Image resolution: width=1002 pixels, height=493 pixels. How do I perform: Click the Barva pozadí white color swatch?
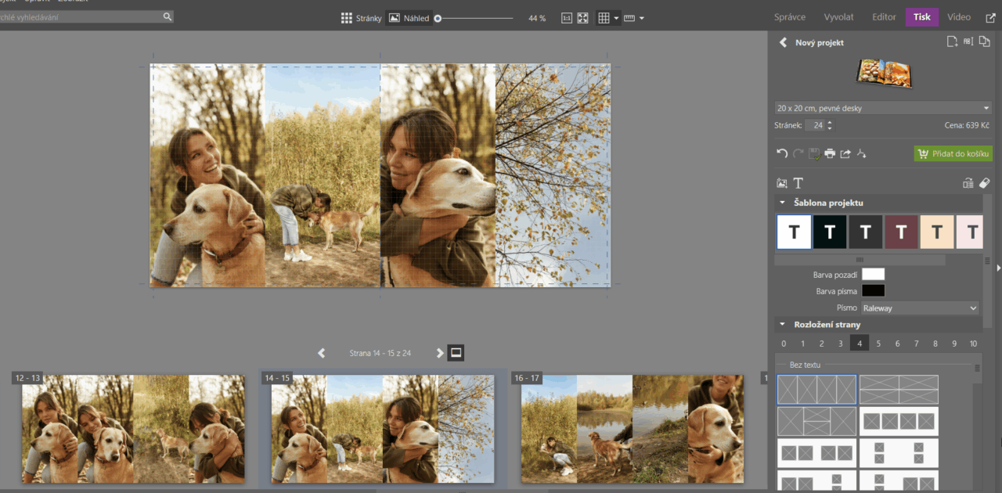click(x=873, y=274)
